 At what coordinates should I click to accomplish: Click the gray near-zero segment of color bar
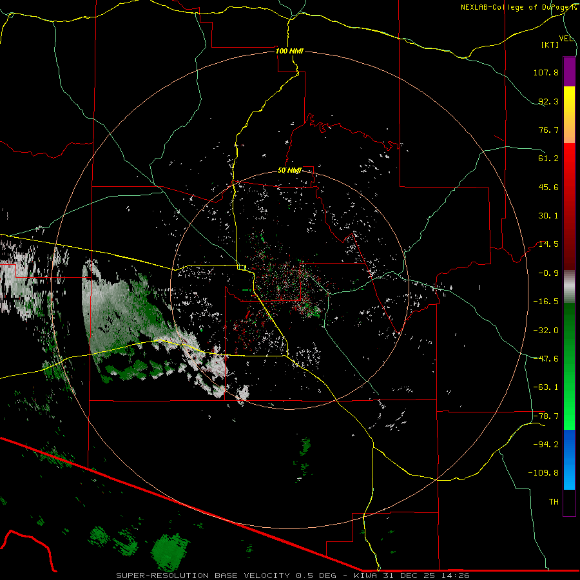[x=569, y=287]
